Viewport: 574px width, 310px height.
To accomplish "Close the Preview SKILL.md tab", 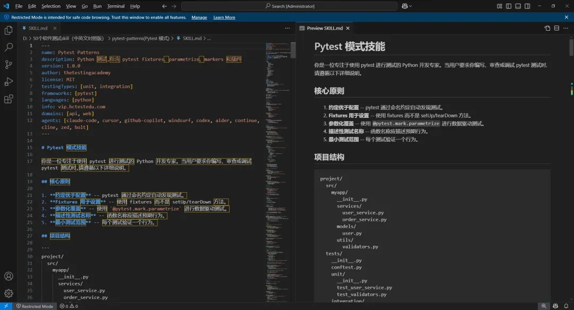I will click(348, 28).
